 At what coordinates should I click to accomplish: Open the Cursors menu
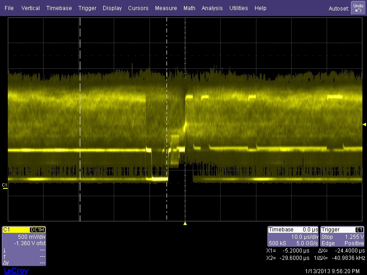pyautogui.click(x=138, y=8)
